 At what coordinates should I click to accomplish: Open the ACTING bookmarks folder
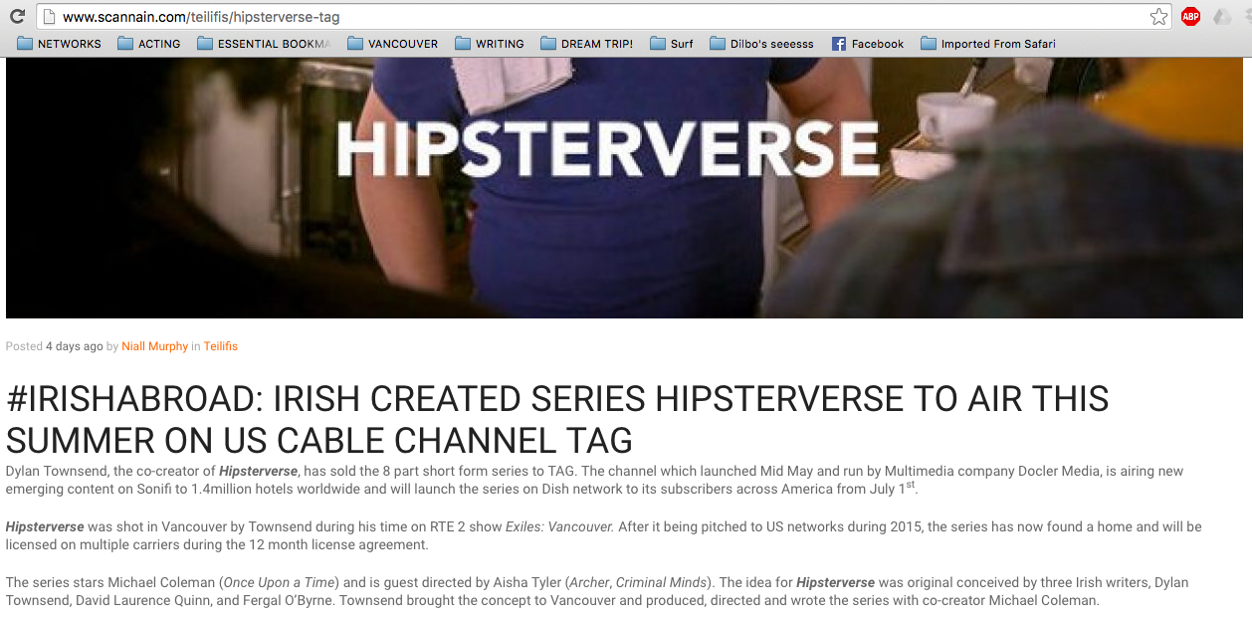point(148,44)
